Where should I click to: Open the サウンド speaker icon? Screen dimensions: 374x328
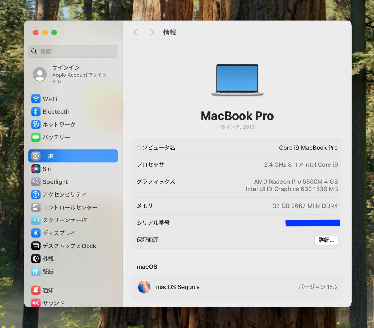coord(36,303)
